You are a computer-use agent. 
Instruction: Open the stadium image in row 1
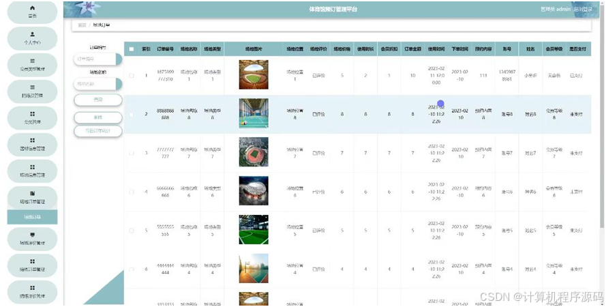click(x=254, y=74)
